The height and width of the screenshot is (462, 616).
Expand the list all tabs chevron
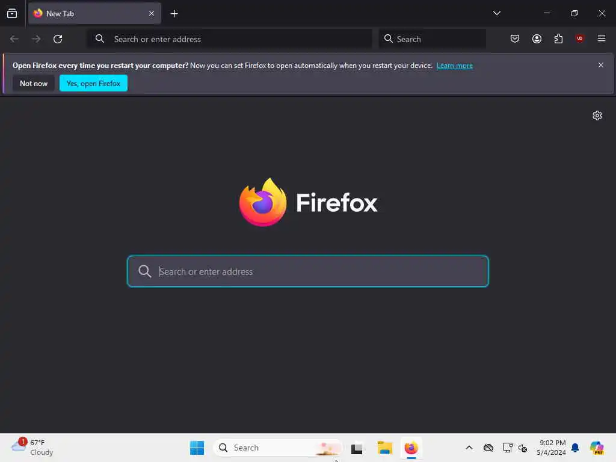496,13
